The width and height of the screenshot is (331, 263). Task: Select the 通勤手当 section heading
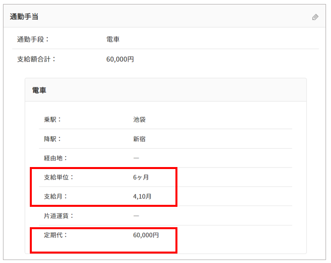pyautogui.click(x=24, y=16)
